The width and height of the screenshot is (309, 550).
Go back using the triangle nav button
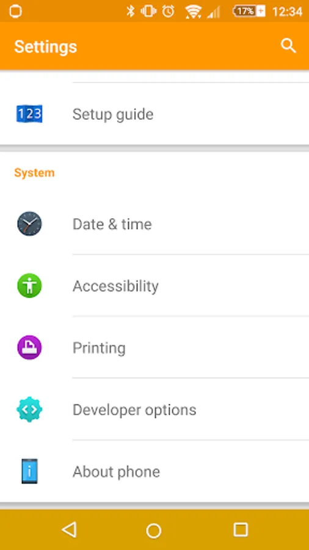coord(70,530)
